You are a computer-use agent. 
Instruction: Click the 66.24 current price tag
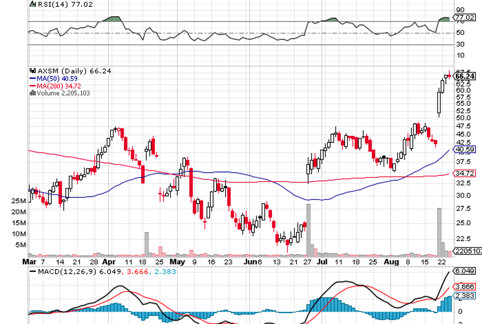[465, 76]
